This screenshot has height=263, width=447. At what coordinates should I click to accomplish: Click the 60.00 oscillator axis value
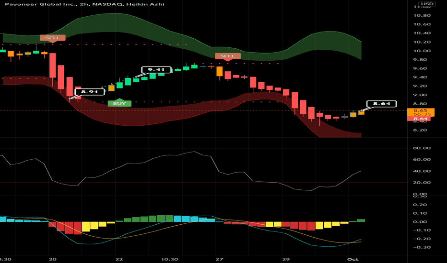click(422, 160)
